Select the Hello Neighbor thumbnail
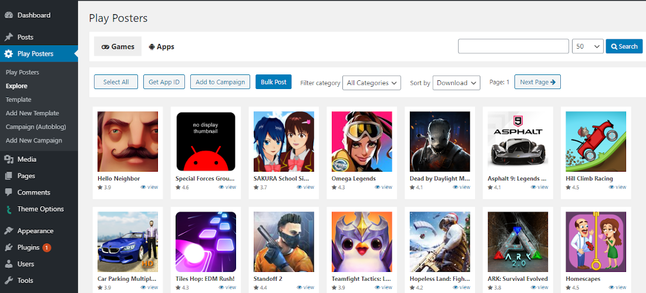Screen dimensions: 646x293 [x=127, y=141]
